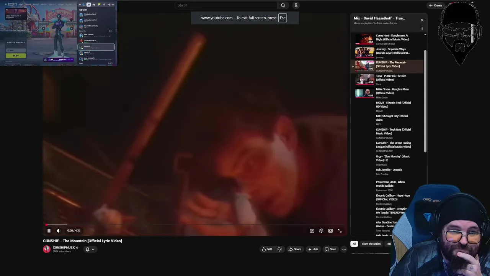Dislike the video with thumbs down
490x276 pixels.
coord(279,249)
